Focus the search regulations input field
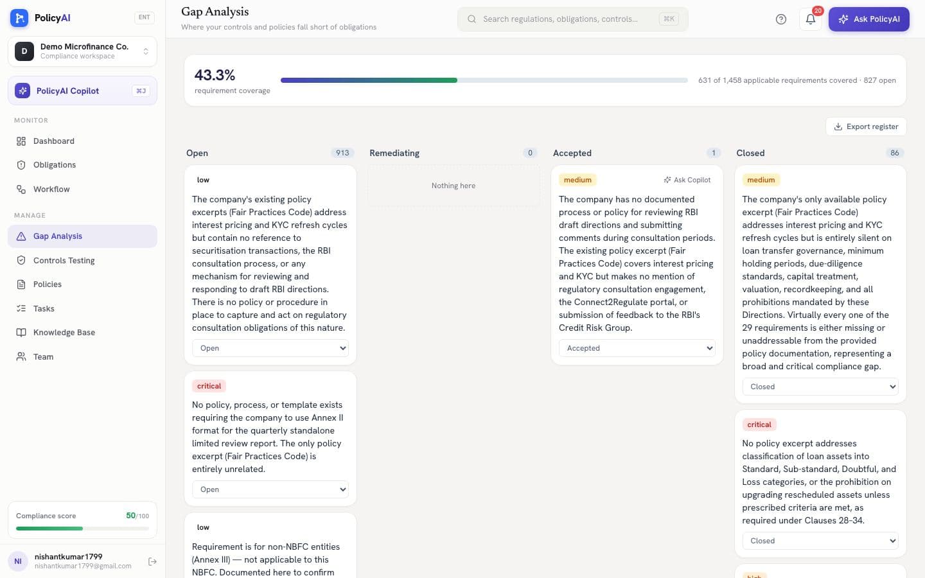The width and height of the screenshot is (925, 578). tap(573, 19)
